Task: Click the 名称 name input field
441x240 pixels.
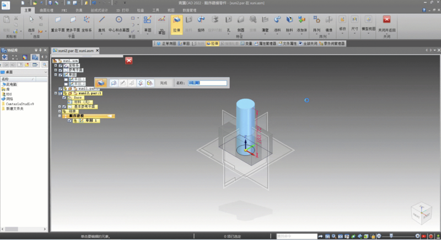Action: tap(207, 83)
